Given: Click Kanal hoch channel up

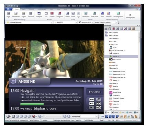Looking at the screenshot, I should (x=86, y=14).
